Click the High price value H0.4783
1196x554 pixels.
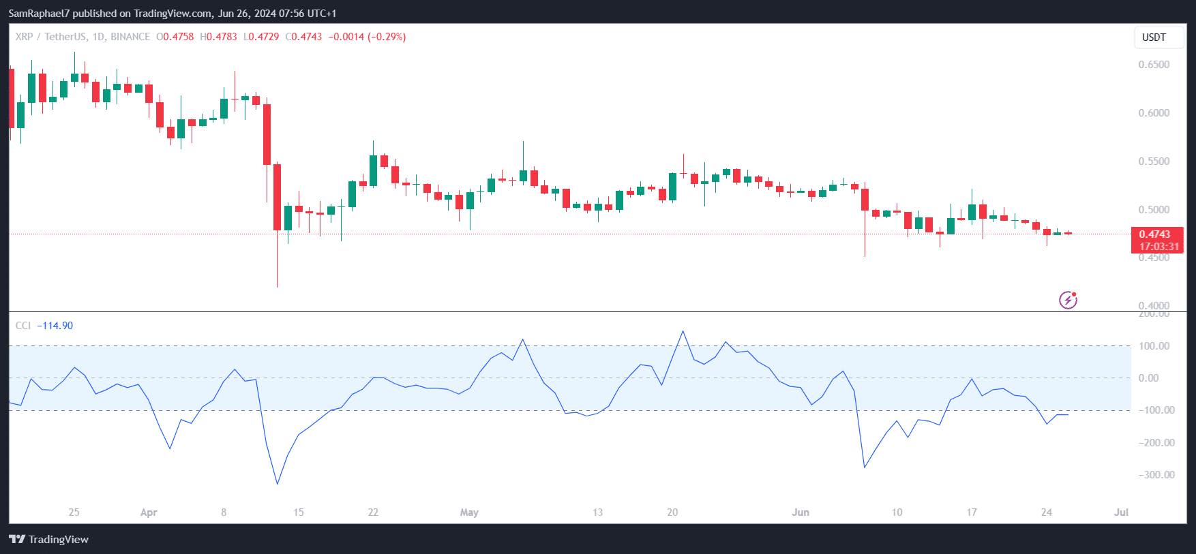pyautogui.click(x=218, y=37)
